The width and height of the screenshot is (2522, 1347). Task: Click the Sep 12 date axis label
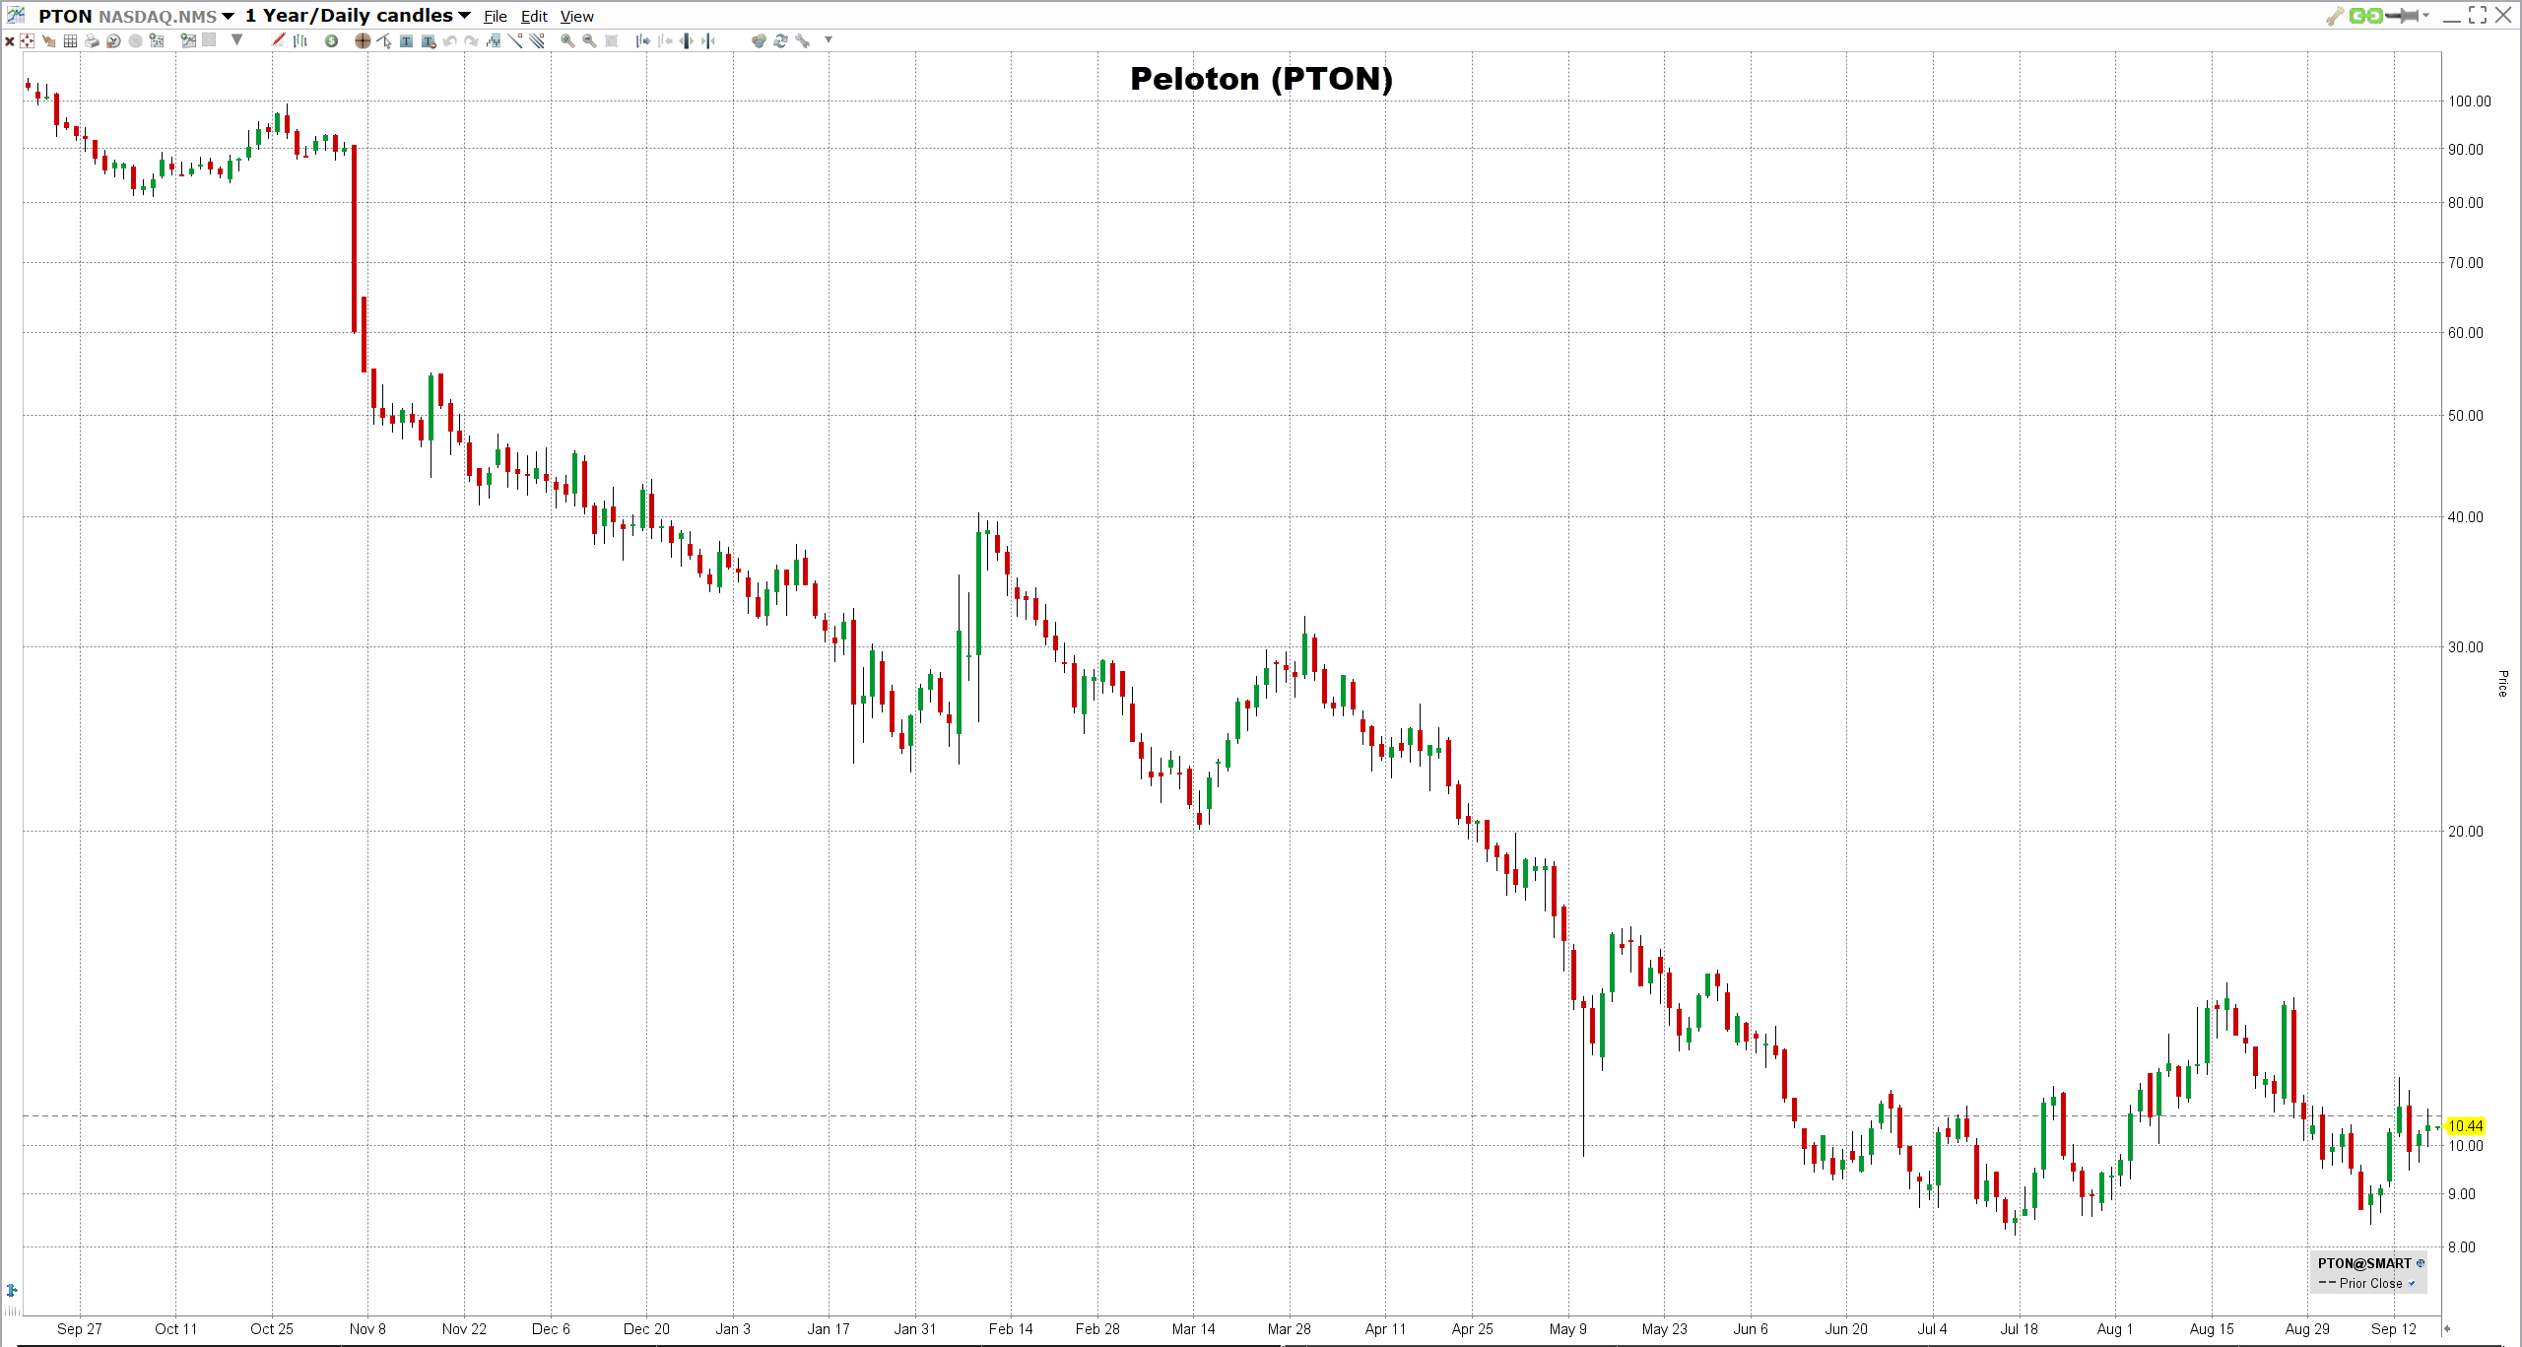(x=2394, y=1329)
